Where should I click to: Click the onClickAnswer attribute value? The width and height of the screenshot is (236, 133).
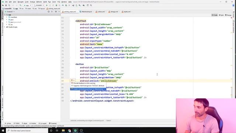[109, 81]
